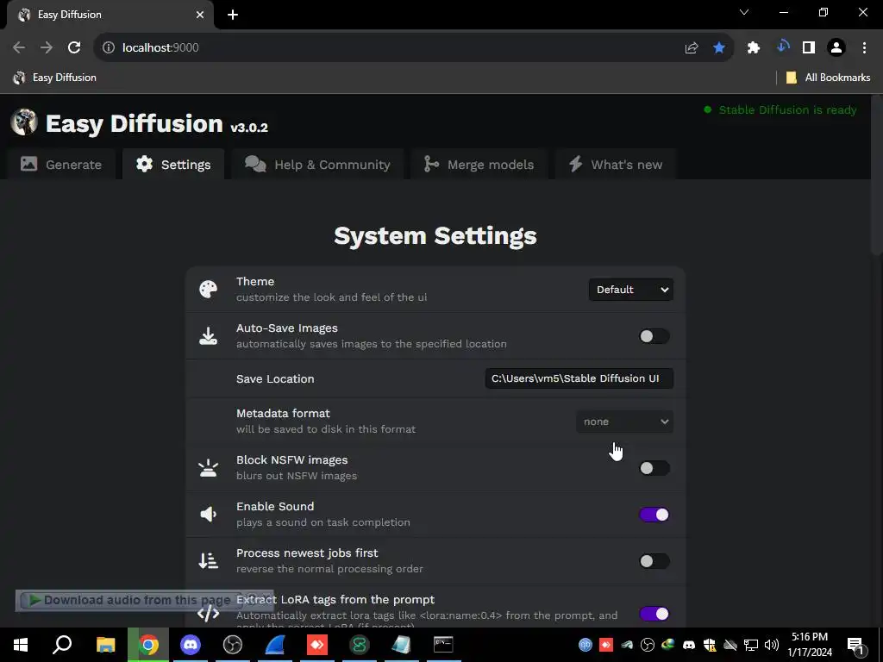Open the All Bookmarks folder
Viewport: 883px width, 662px height.
(829, 78)
